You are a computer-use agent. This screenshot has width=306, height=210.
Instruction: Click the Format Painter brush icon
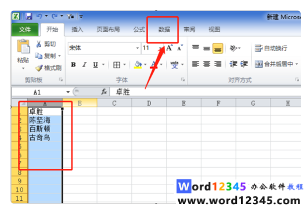39,68
